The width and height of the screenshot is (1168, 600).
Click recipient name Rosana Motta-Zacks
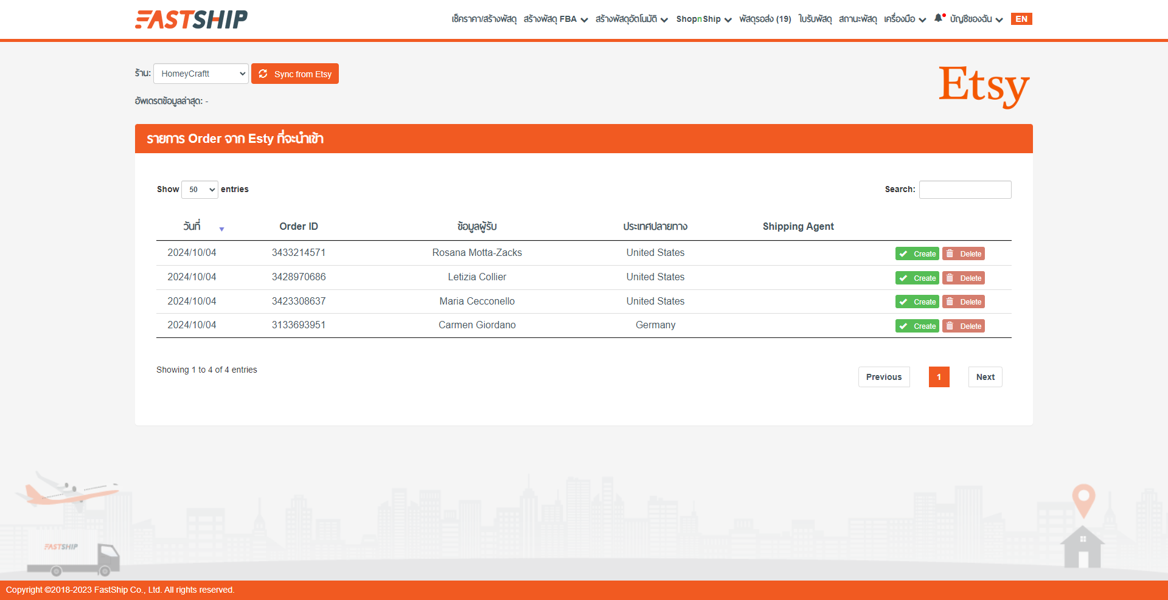[477, 252]
